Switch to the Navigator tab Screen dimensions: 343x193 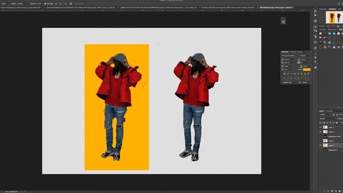(332, 9)
